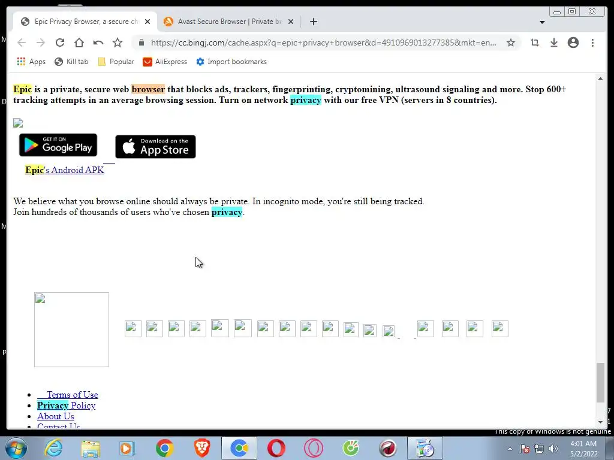Viewport: 614px width, 460px height.
Task: Click Import bookmarks in the bookmarks bar
Action: pyautogui.click(x=231, y=62)
